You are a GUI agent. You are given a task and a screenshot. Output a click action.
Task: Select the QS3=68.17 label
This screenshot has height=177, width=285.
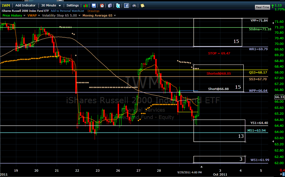(x=258, y=72)
